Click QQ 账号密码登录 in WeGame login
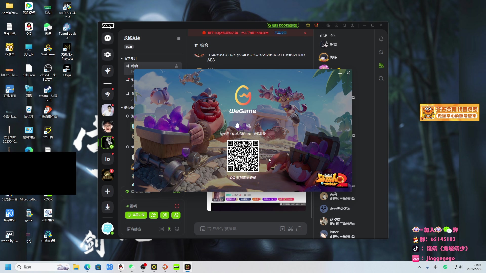The height and width of the screenshot is (273, 486). [x=243, y=178]
